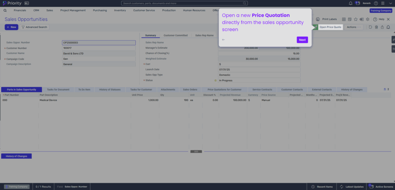Screen dimensions: 395x190
Task: Open screen settings gear icon
Action: [x=368, y=19]
